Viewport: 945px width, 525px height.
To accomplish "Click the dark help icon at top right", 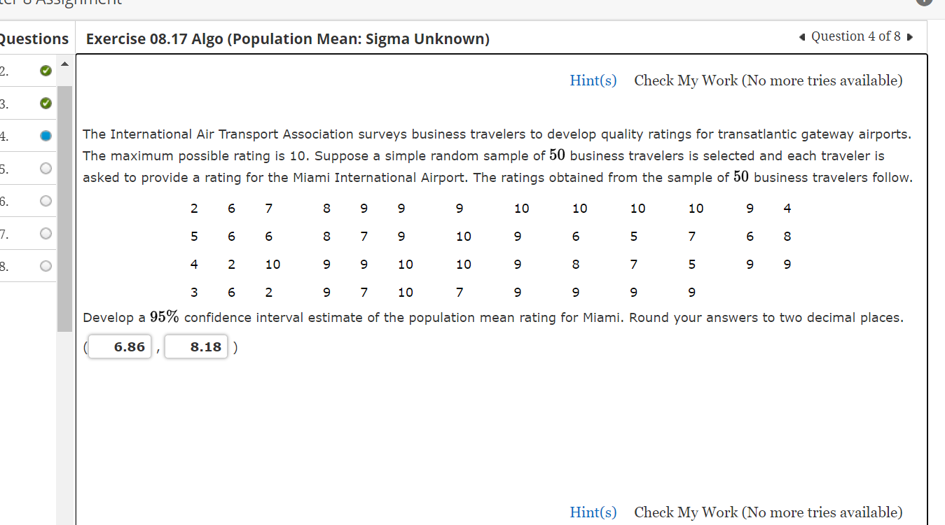I will 924,3.
